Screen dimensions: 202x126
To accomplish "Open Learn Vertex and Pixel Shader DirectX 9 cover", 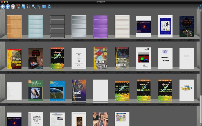I will [x=122, y=59].
